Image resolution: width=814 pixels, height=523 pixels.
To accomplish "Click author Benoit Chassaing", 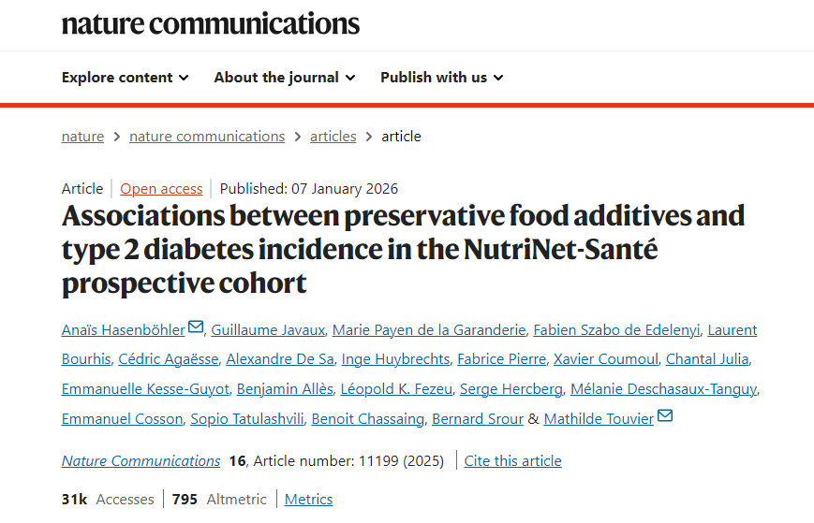I will click(367, 419).
